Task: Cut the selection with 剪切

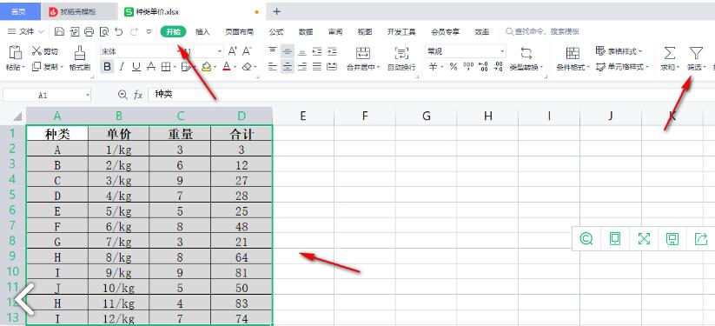Action: coord(44,51)
